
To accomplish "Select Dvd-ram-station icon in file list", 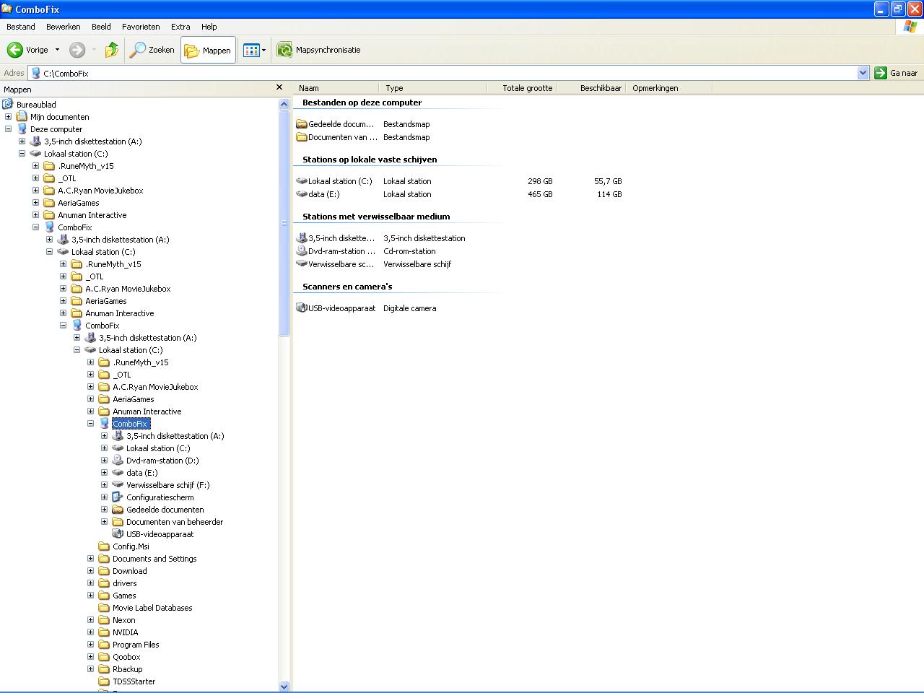I will pyautogui.click(x=302, y=251).
